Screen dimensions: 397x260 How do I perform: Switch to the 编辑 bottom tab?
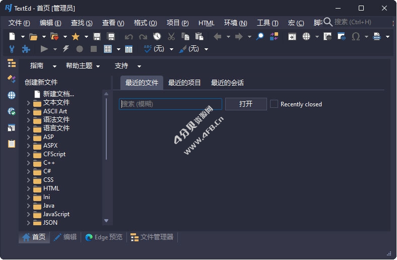click(x=65, y=237)
